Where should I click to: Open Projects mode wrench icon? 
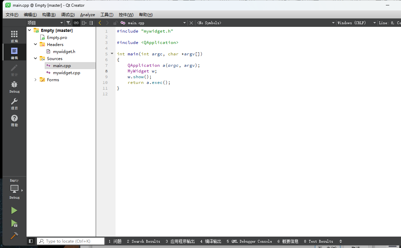coord(14,104)
